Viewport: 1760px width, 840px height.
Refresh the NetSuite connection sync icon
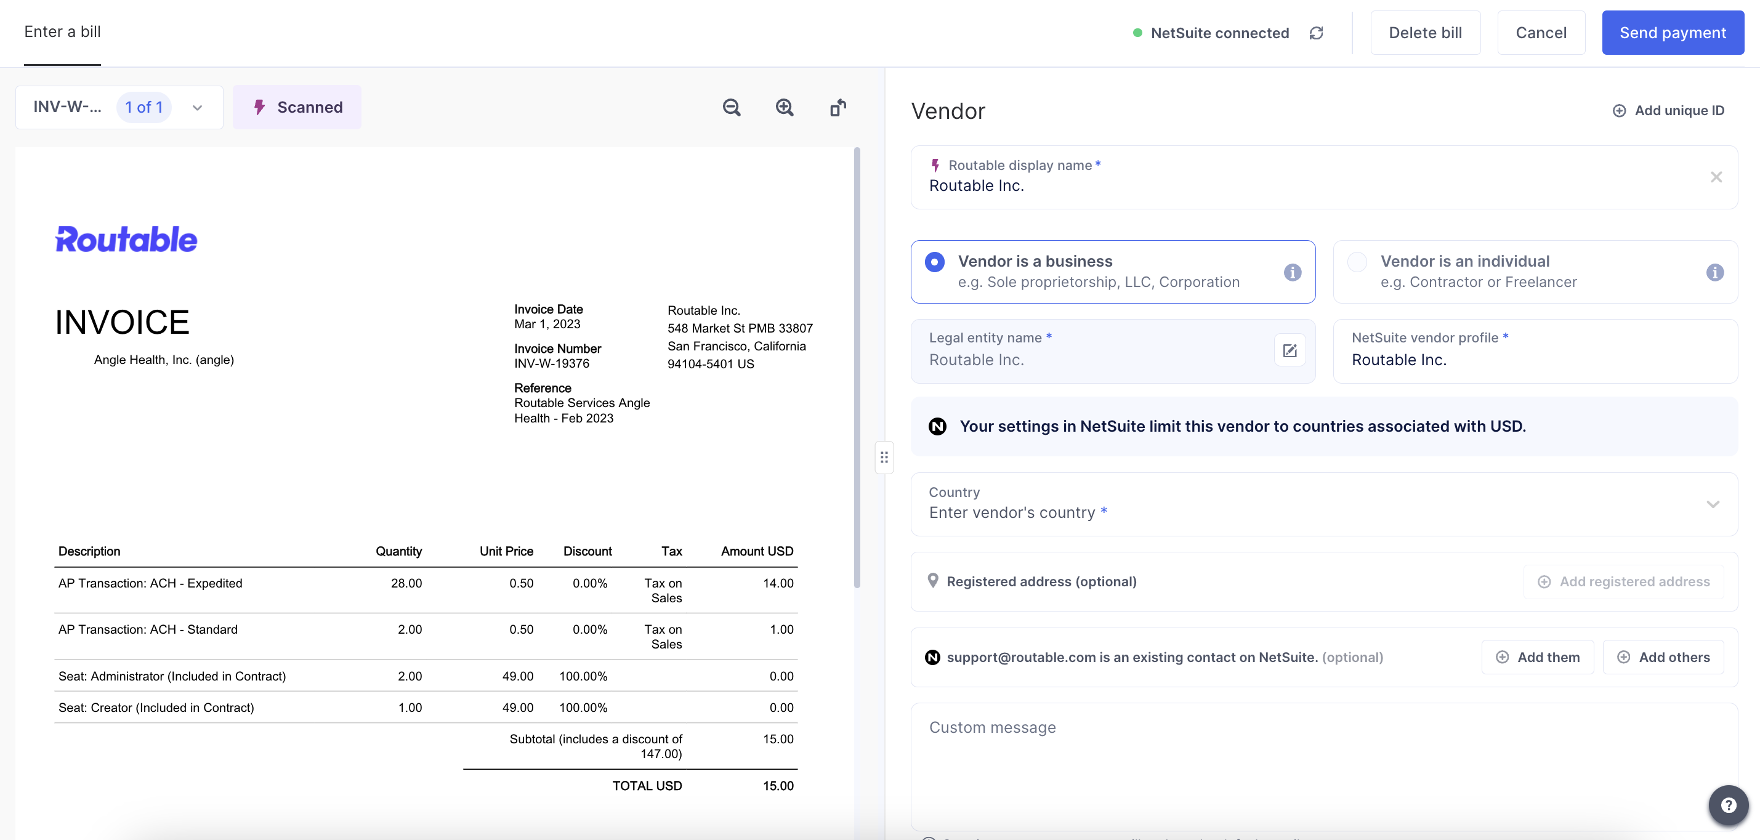[x=1316, y=33]
